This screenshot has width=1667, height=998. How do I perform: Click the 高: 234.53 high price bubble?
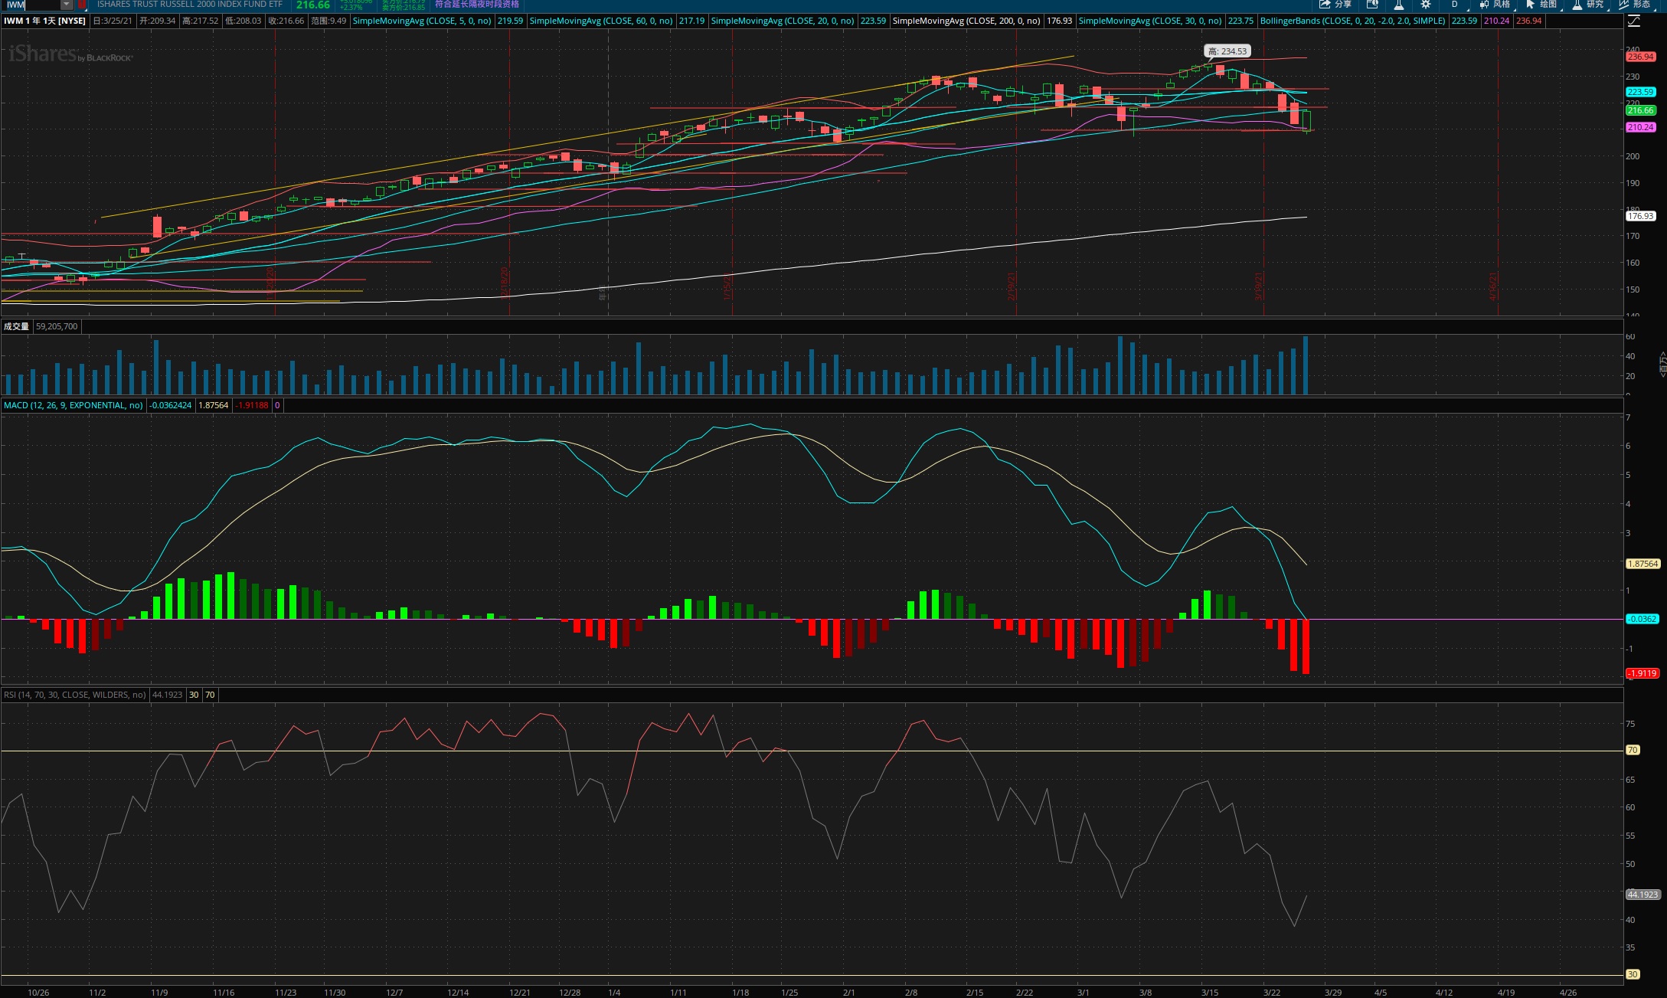1227,51
